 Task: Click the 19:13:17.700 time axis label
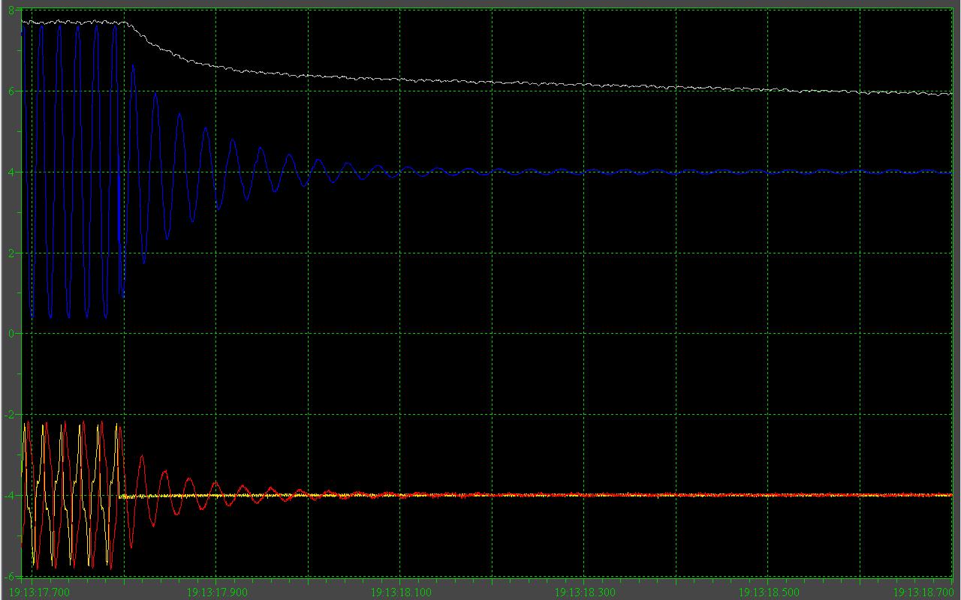click(40, 592)
